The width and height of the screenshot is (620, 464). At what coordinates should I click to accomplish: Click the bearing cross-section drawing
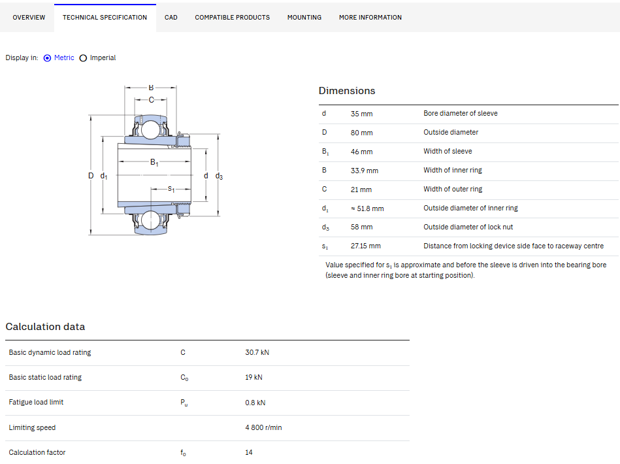155,160
